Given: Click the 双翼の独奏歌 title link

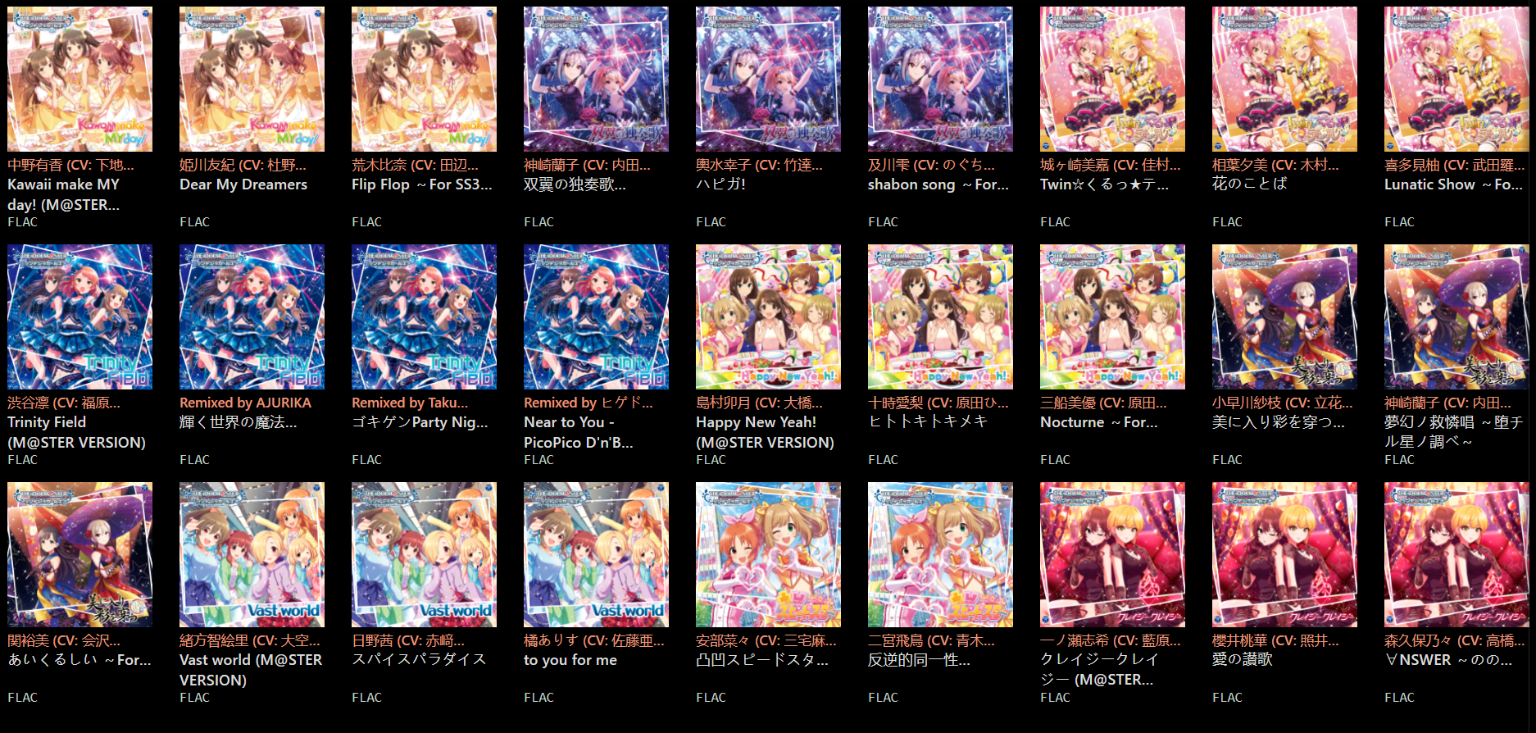Looking at the screenshot, I should pos(575,184).
